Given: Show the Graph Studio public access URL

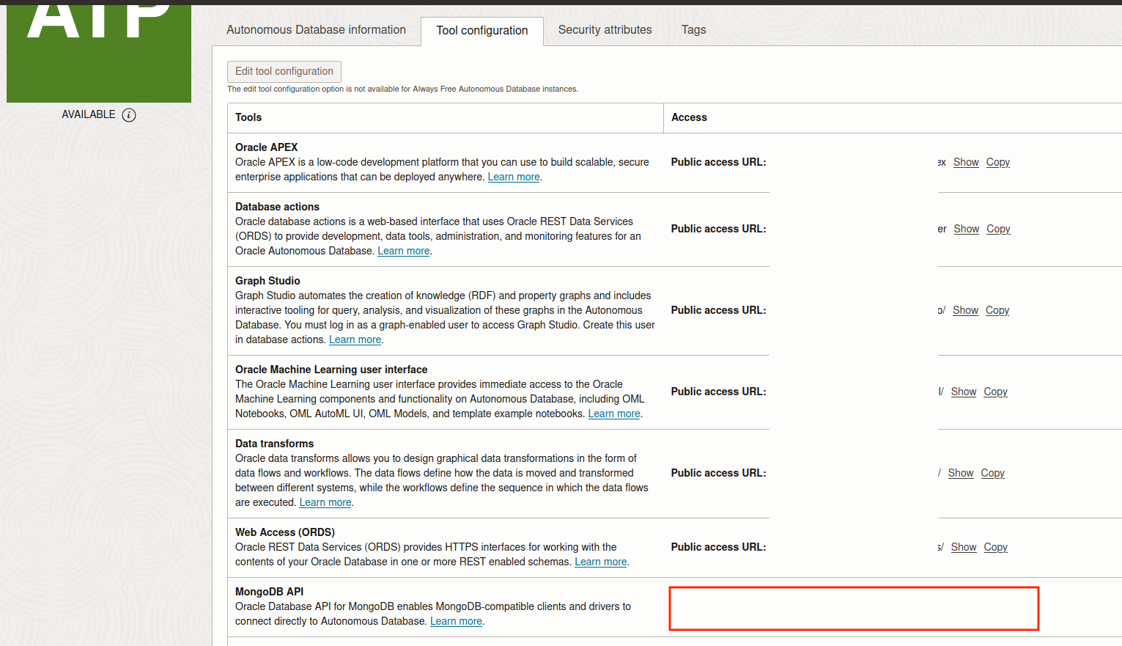Looking at the screenshot, I should [x=964, y=309].
